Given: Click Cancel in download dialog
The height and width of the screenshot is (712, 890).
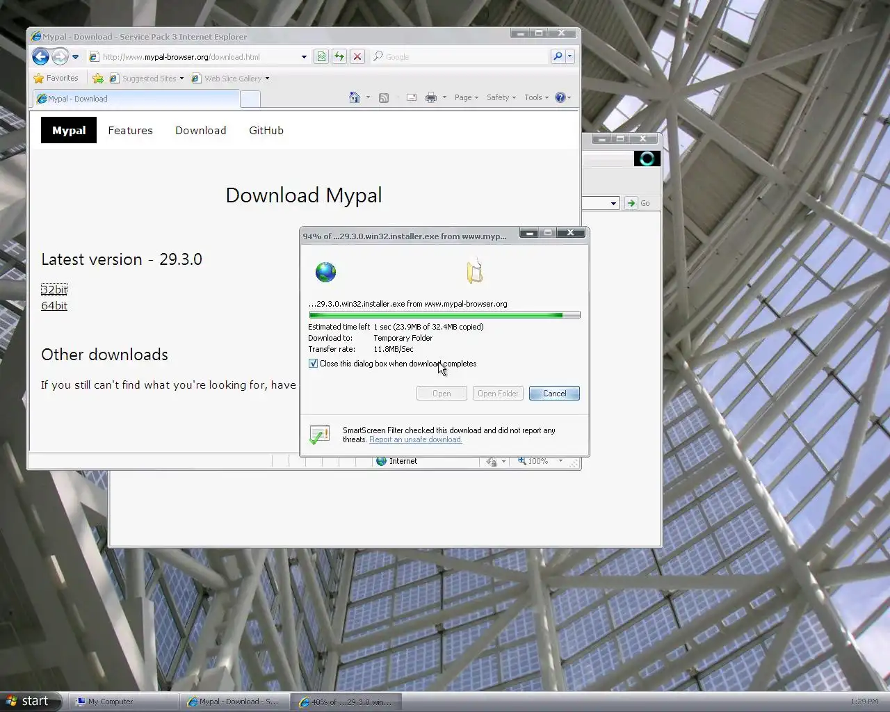Looking at the screenshot, I should [x=554, y=394].
